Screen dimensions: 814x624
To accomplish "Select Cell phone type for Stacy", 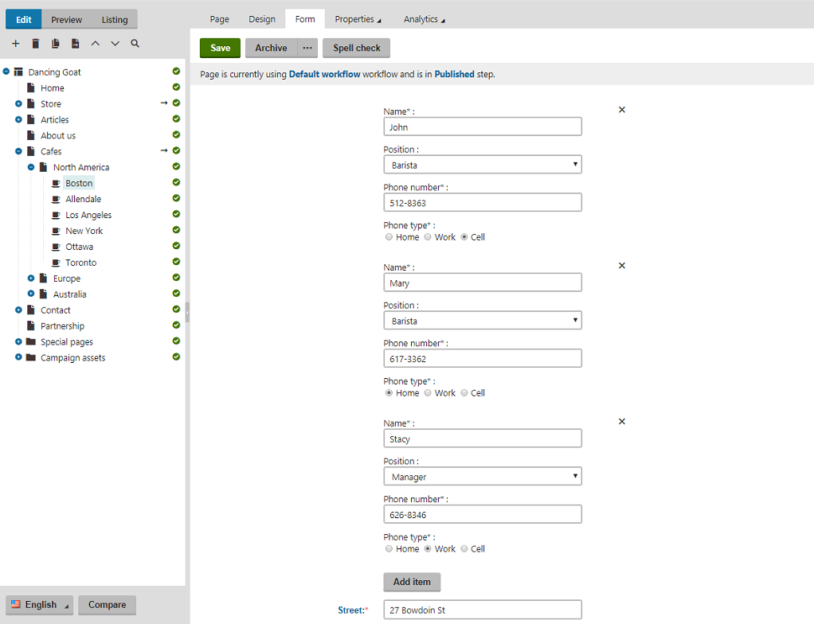I will click(x=464, y=549).
